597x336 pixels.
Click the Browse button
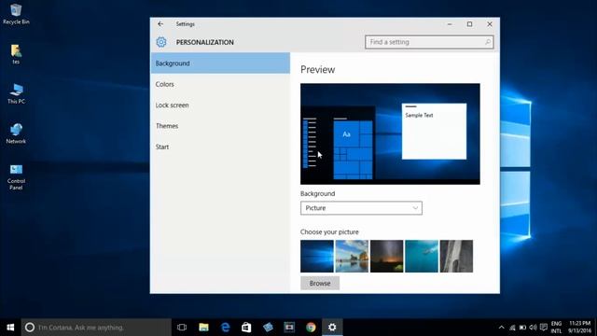(320, 284)
